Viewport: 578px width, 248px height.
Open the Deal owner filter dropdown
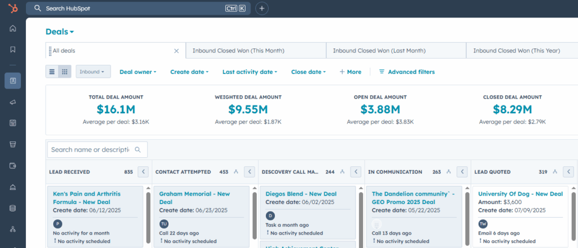[x=138, y=72]
